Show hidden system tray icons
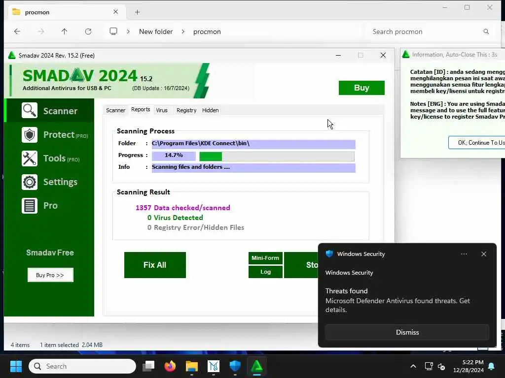Screen dimensions: 505x378 tap(413, 366)
